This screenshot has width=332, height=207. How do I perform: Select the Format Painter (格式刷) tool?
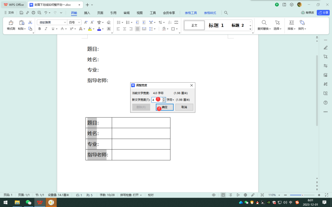pyautogui.click(x=11, y=25)
